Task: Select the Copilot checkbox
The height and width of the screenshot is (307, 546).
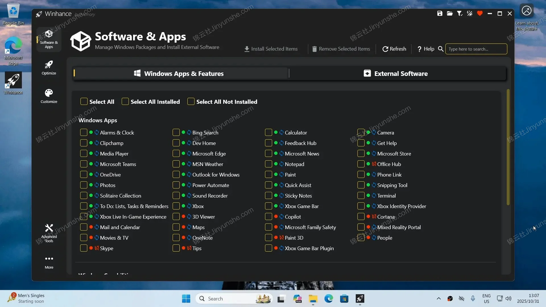Action: [268, 217]
